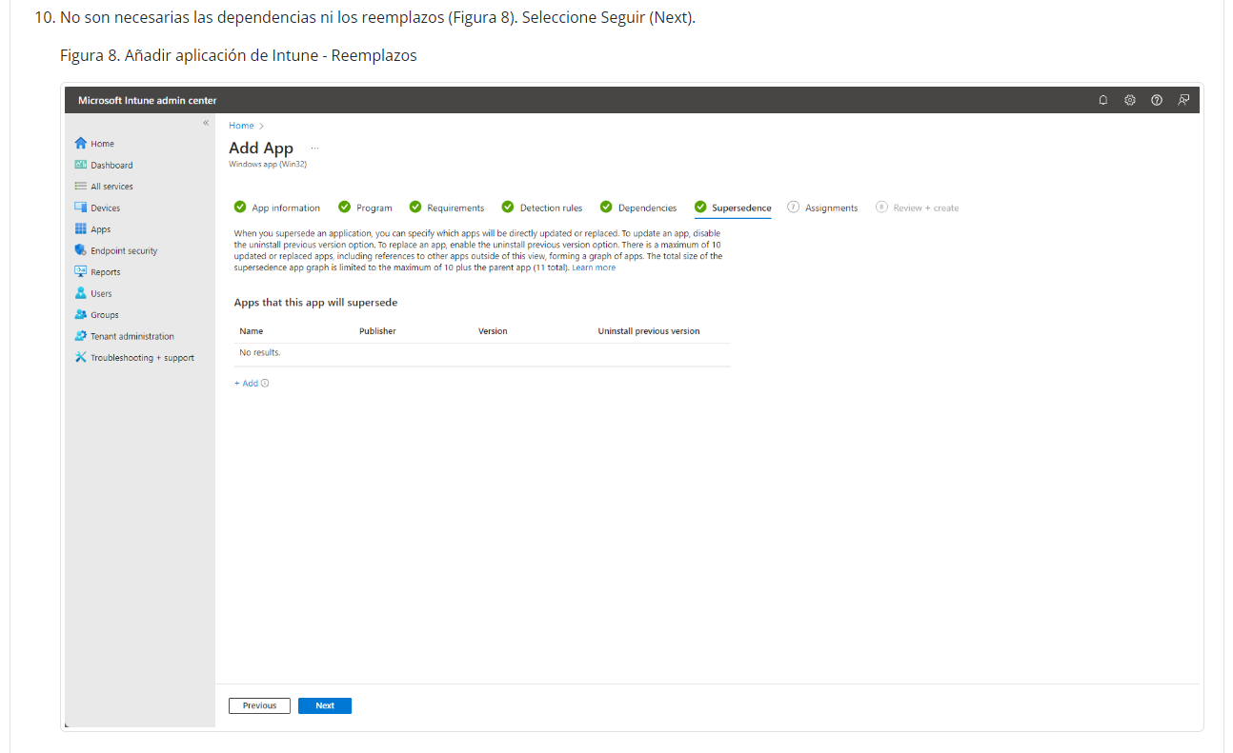This screenshot has width=1233, height=753.
Task: Click the Name column header
Action: 252,331
